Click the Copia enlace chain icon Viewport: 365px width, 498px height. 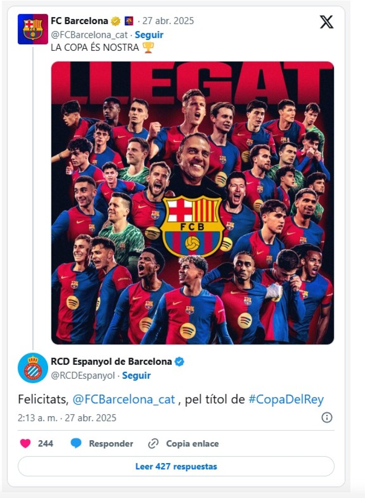coord(153,444)
